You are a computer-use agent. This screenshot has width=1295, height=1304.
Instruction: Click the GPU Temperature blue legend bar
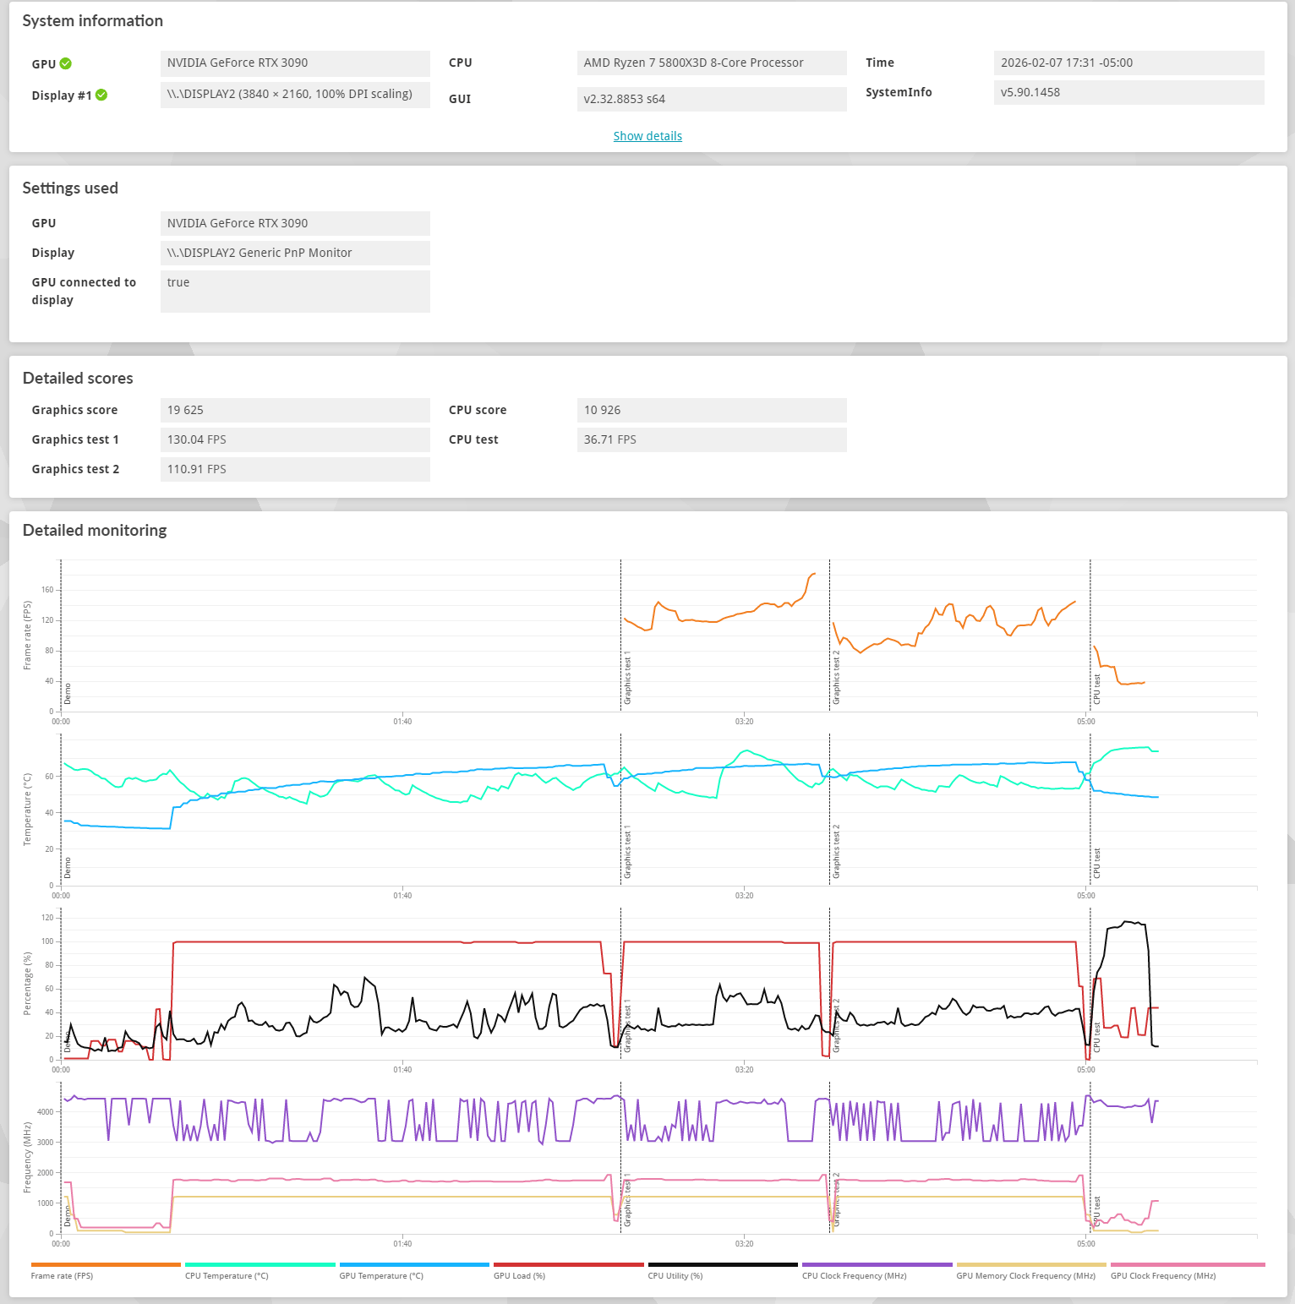pos(414,1264)
